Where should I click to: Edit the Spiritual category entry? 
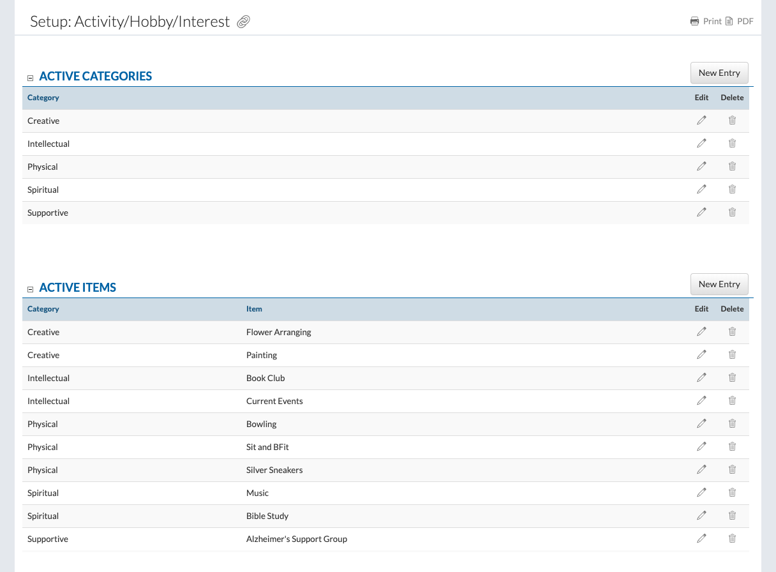(x=701, y=190)
